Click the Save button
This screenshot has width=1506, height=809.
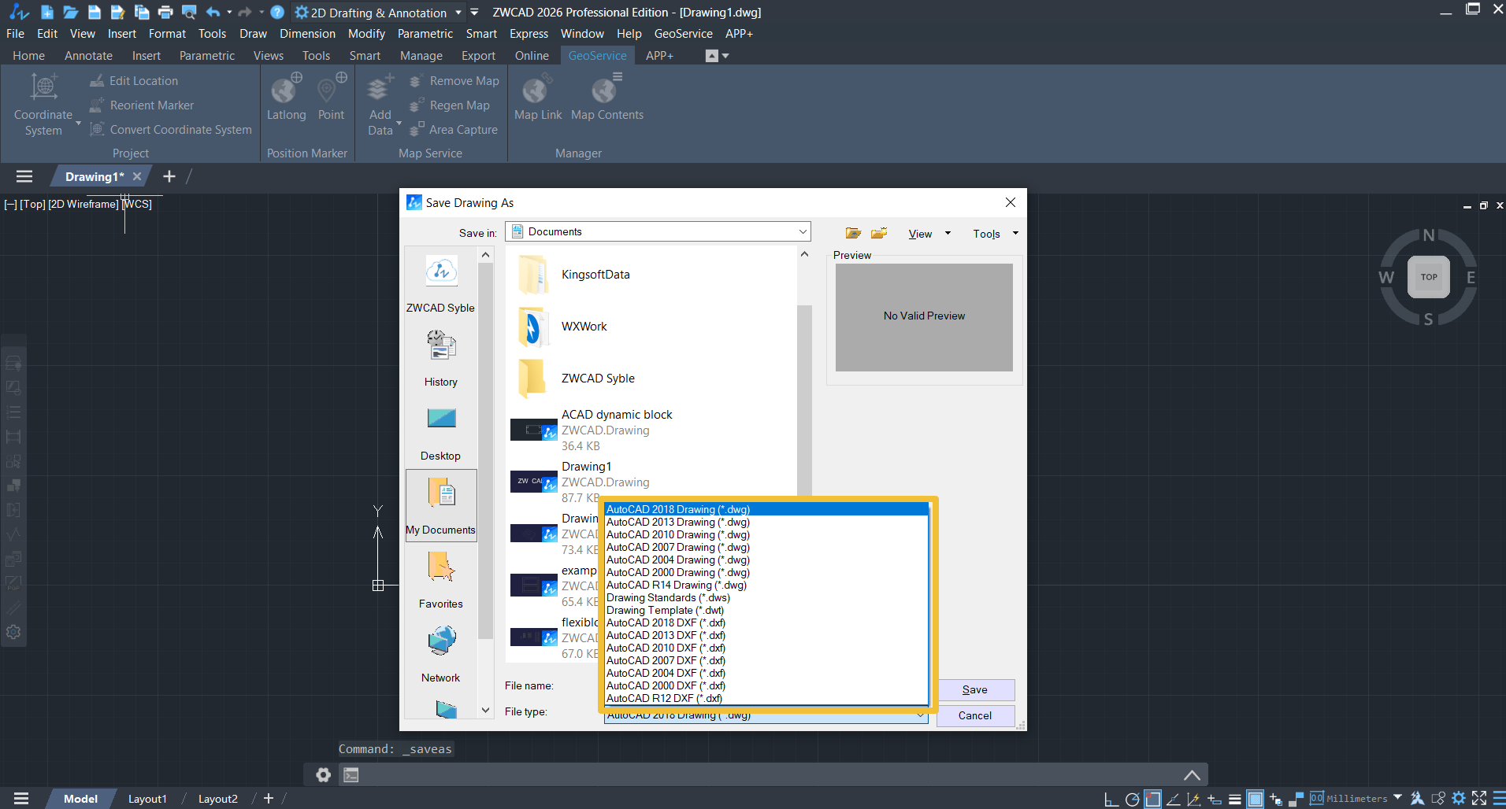click(974, 690)
